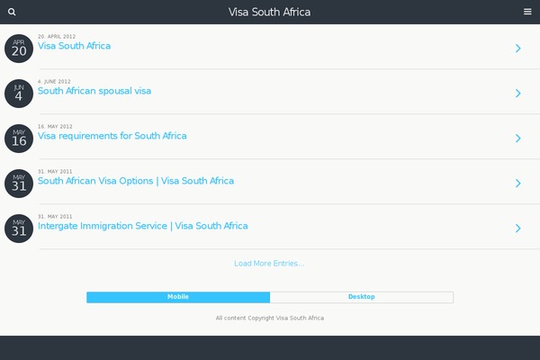Open South African Visa Options post
Viewport: 540px width, 360px height.
pos(136,181)
